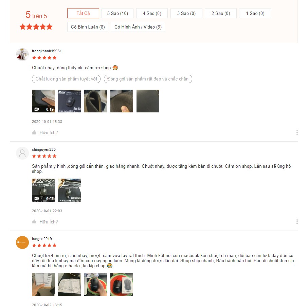This screenshot has width=308, height=308.
Task: Click trongkhanh19961's avatar picture
Action: tap(22, 54)
